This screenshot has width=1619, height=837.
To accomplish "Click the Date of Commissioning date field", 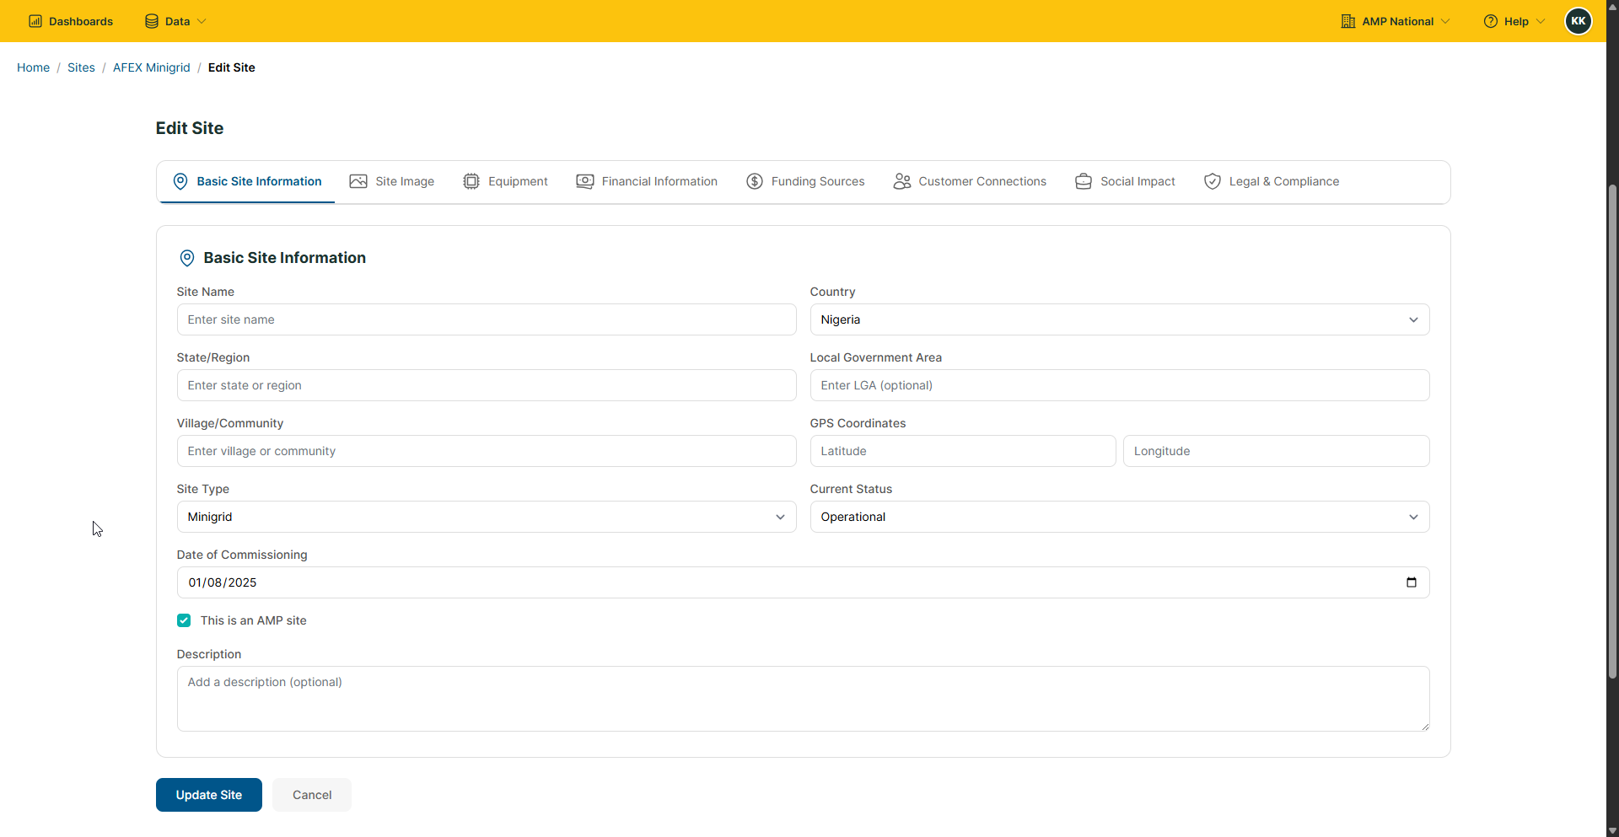I will [804, 582].
